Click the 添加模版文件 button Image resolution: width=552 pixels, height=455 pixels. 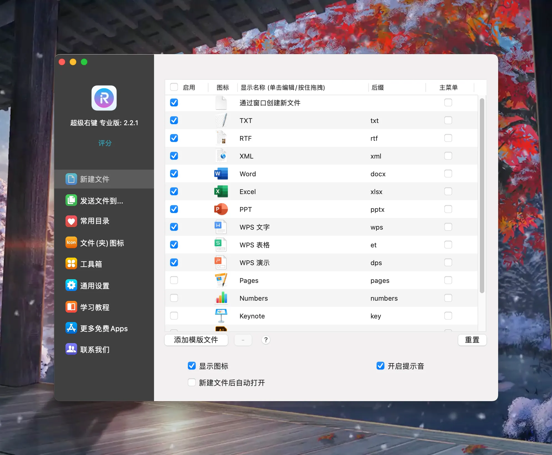pos(196,340)
